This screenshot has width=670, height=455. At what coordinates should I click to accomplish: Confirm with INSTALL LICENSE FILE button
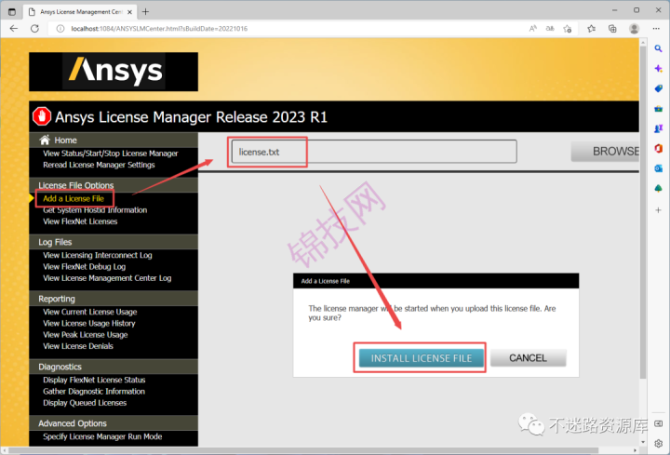tap(422, 358)
